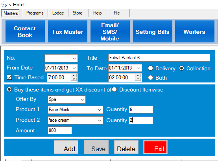Screen dimensions: 218x161
Task: Open the Setting Bills tile
Action: 153,31
